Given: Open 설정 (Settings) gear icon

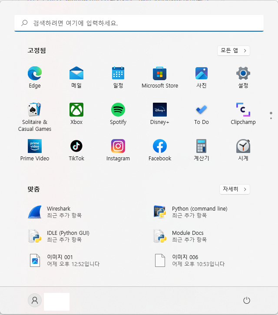Looking at the screenshot, I should point(243,78).
